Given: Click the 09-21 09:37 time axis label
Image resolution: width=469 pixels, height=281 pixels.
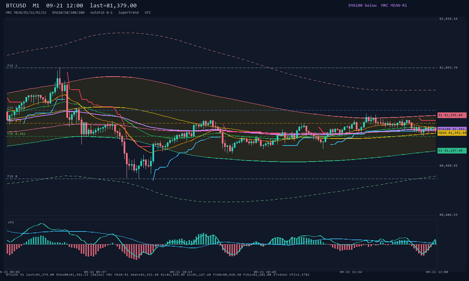Looking at the screenshot, I should 95,272.
